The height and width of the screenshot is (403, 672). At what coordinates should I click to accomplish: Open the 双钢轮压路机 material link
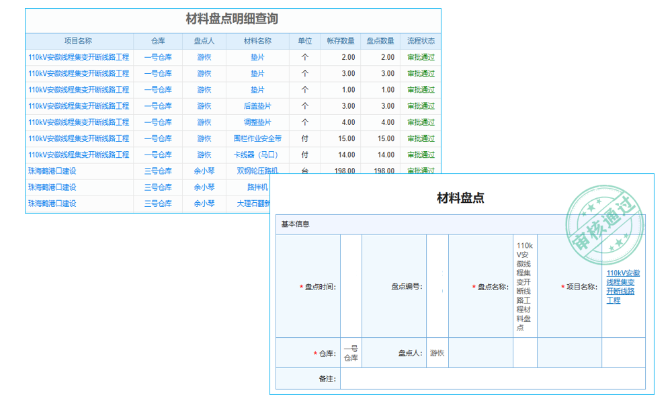[x=258, y=171]
